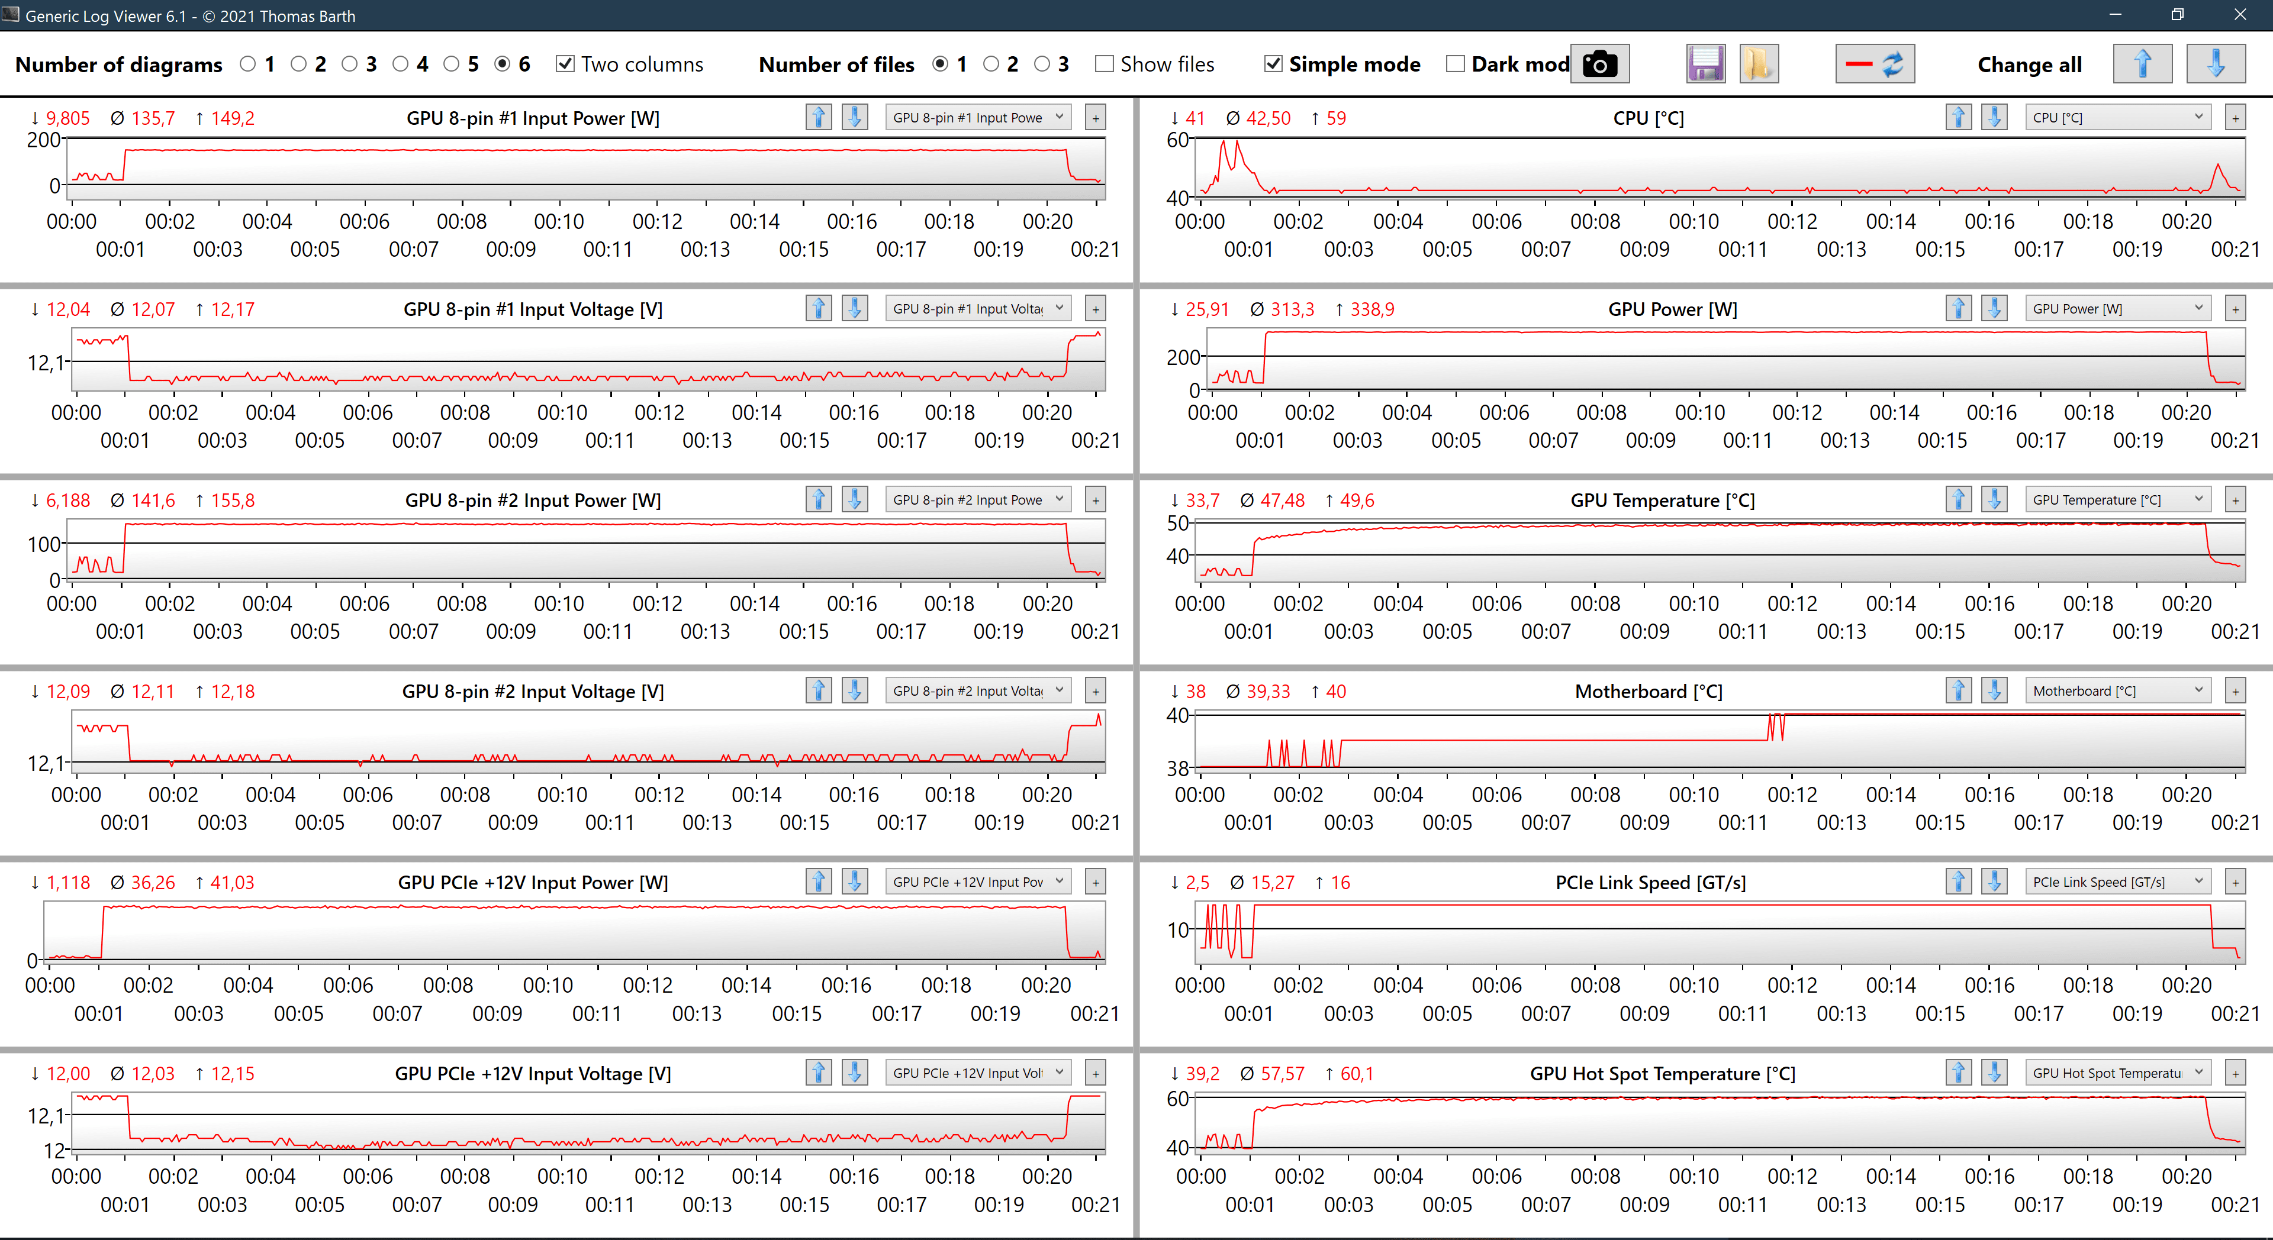Viewport: 2273px width, 1240px height.
Task: Select 3 for Number of diagrams
Action: click(x=349, y=64)
